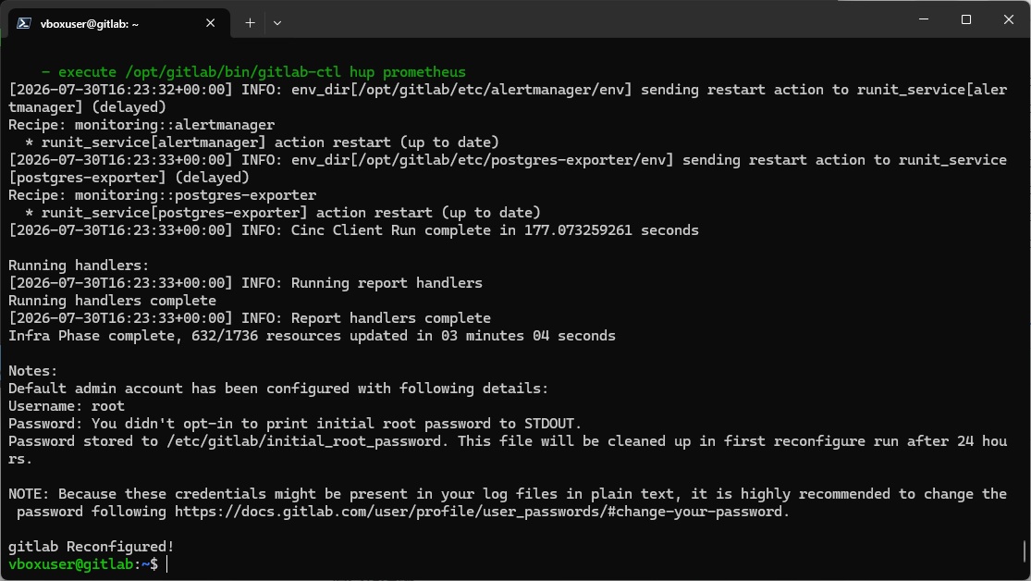Maximize the terminal window
Viewport: 1031px width, 581px height.
(x=966, y=19)
